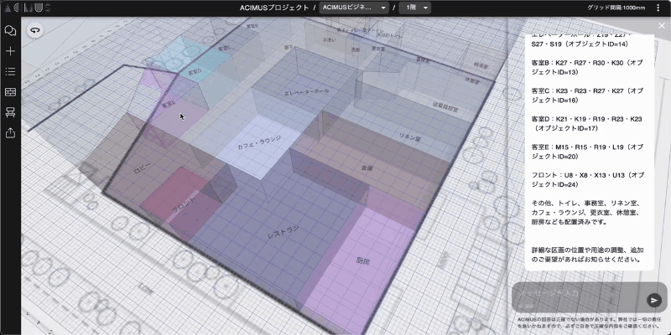Open the three-dot more options menu
The width and height of the screenshot is (671, 335).
pos(658,8)
